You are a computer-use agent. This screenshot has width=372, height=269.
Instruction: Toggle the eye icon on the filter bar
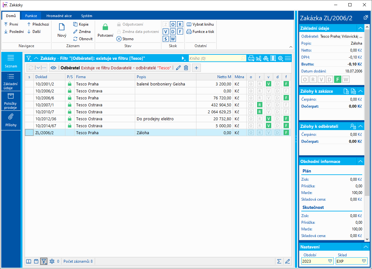pyautogui.click(x=53, y=68)
